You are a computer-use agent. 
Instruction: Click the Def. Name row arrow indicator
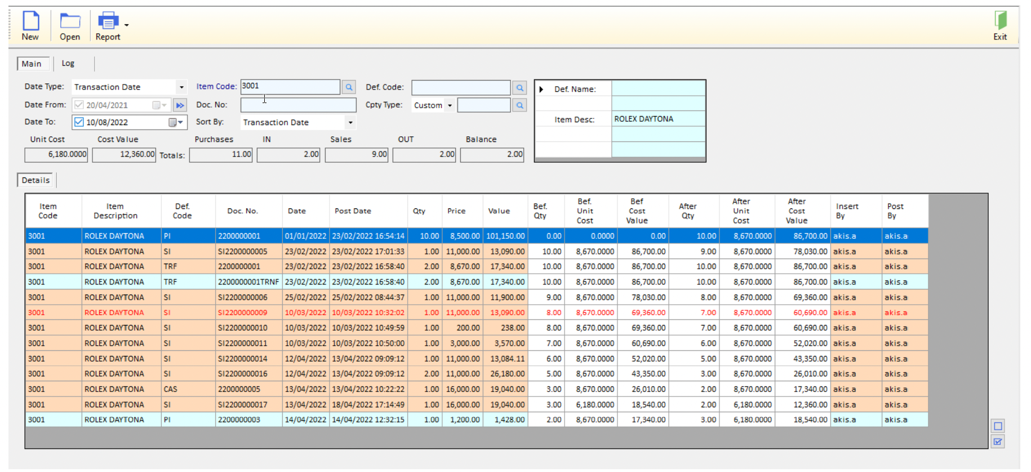click(541, 89)
